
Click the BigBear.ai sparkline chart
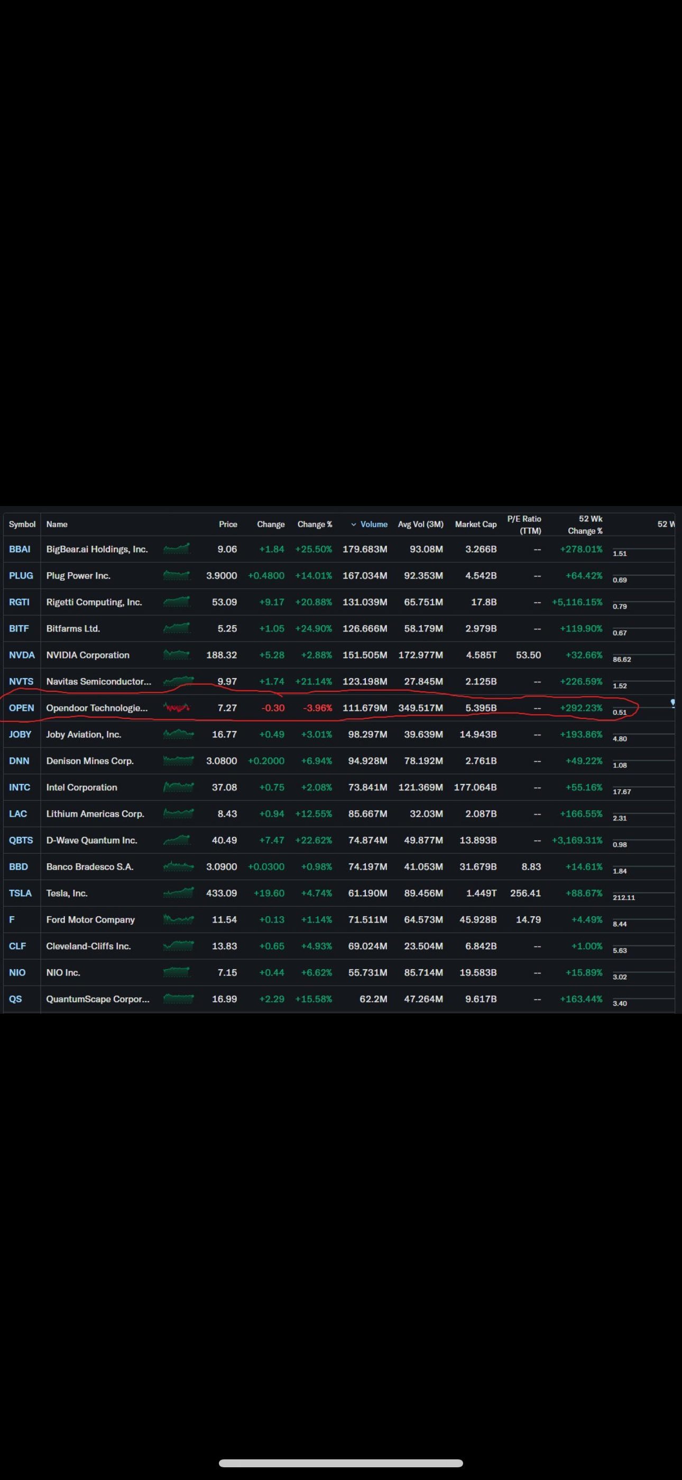[x=177, y=549]
